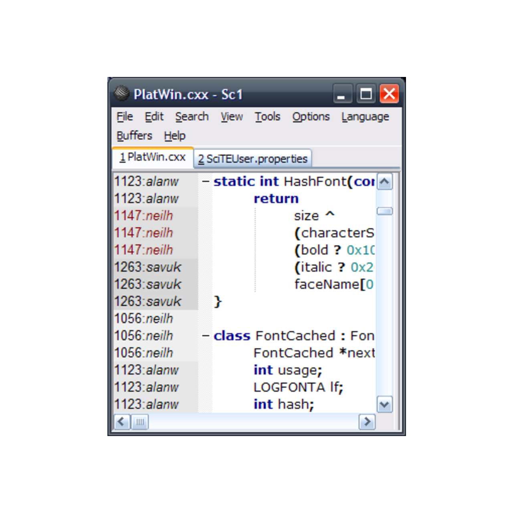This screenshot has height=513, width=513.
Task: Click the vertical scrollbar thumb
Action: click(385, 211)
